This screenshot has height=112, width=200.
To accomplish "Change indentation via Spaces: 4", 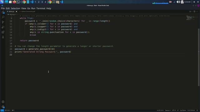I will pyautogui.click(x=168, y=110).
